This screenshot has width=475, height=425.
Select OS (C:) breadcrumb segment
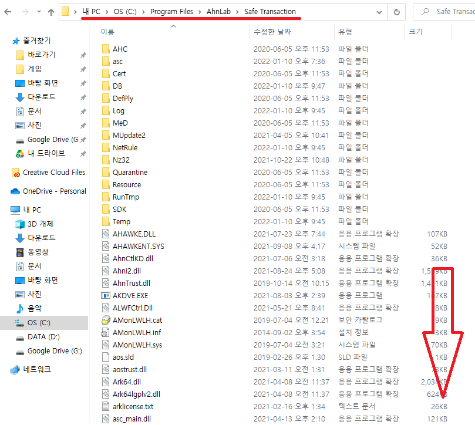click(125, 12)
